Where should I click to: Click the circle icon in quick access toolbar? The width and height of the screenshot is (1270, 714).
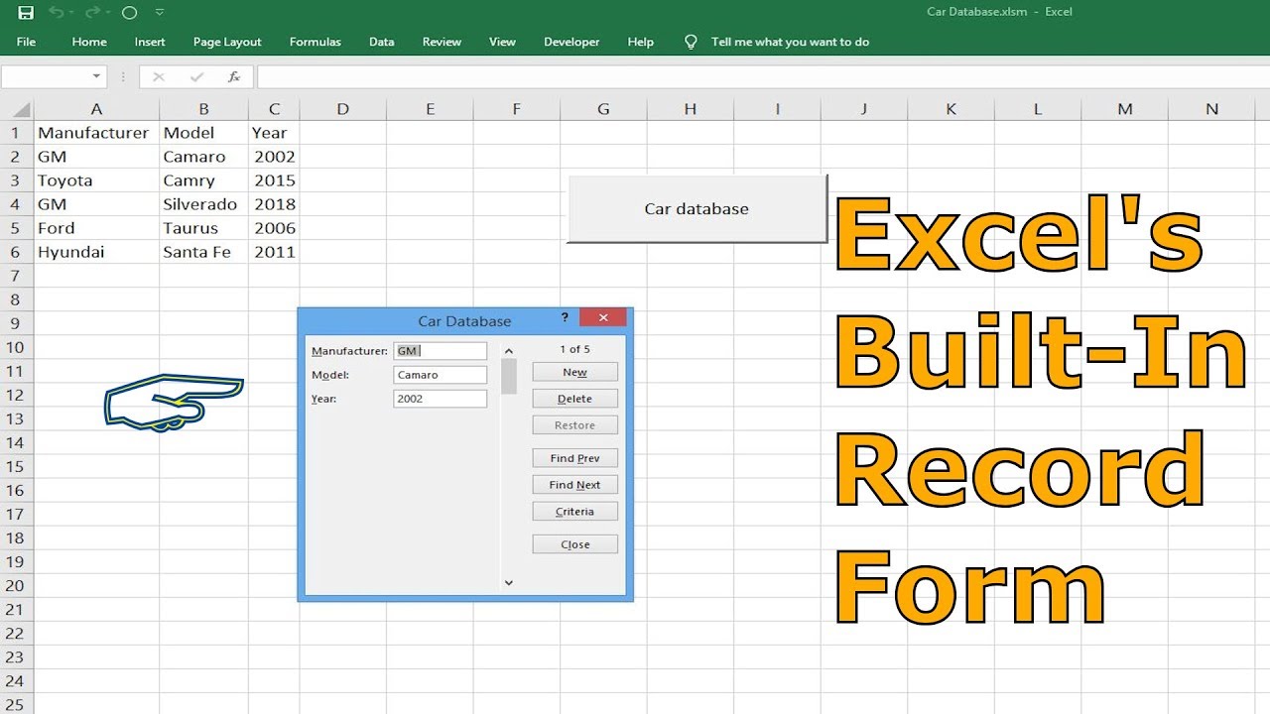tap(129, 13)
